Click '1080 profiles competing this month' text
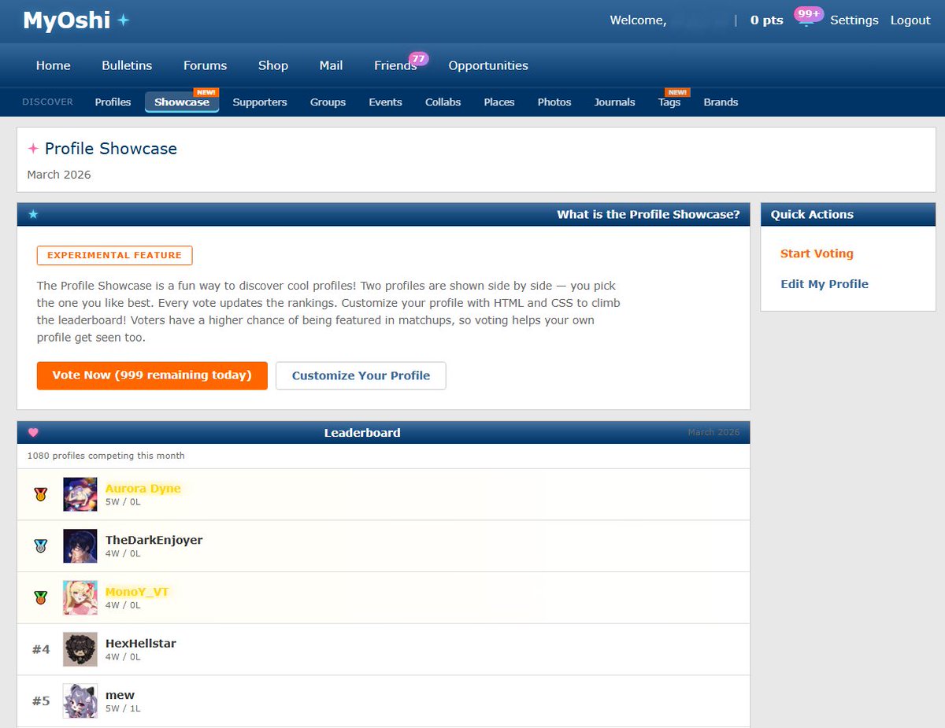The width and height of the screenshot is (945, 728). click(x=106, y=456)
